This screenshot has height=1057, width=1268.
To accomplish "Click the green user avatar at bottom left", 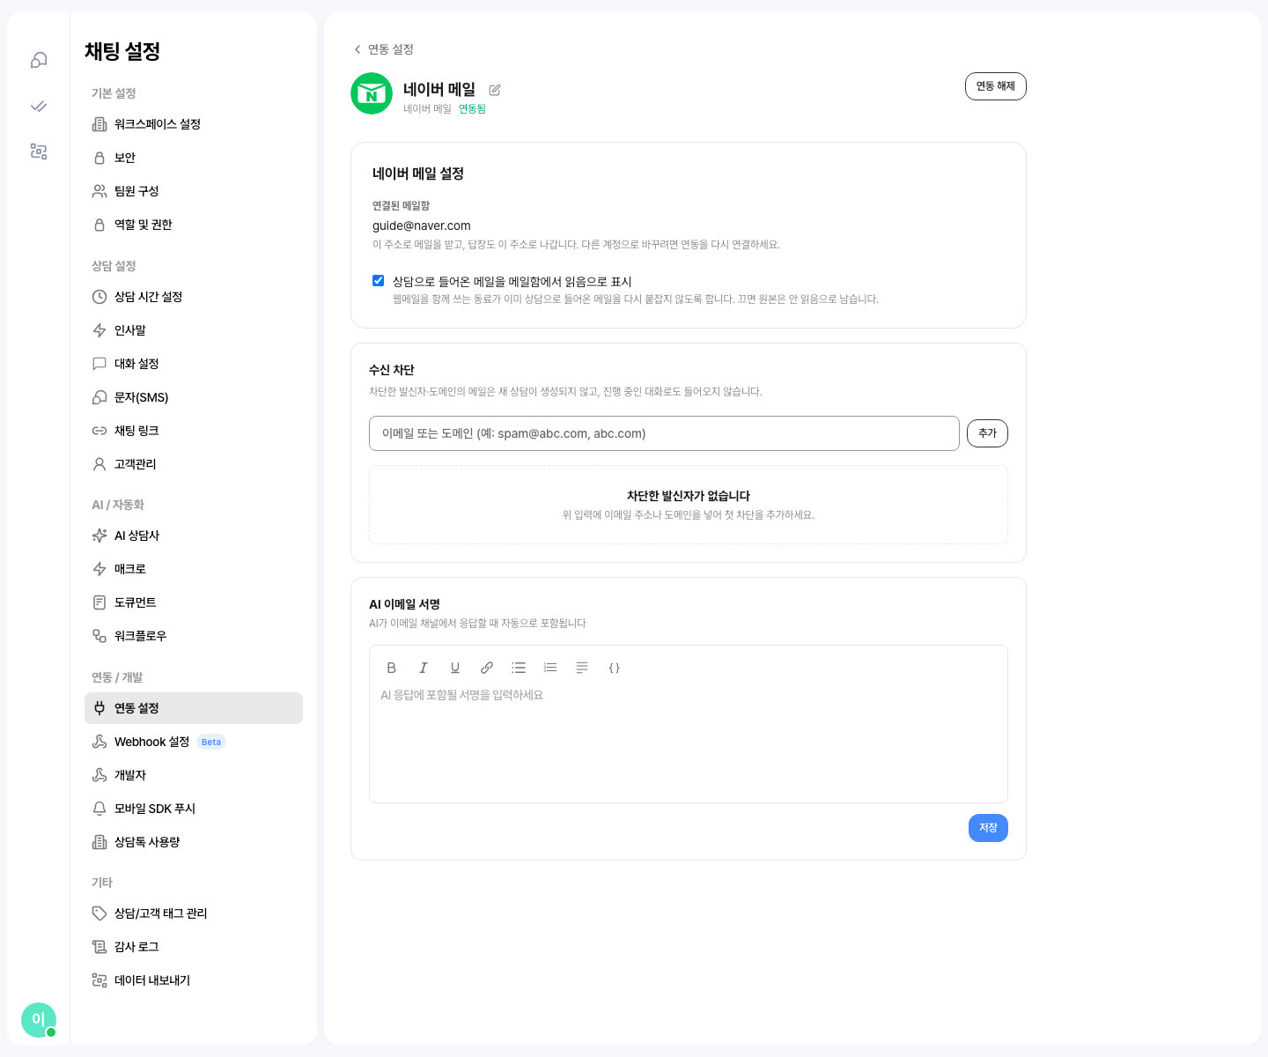I will click(39, 1020).
